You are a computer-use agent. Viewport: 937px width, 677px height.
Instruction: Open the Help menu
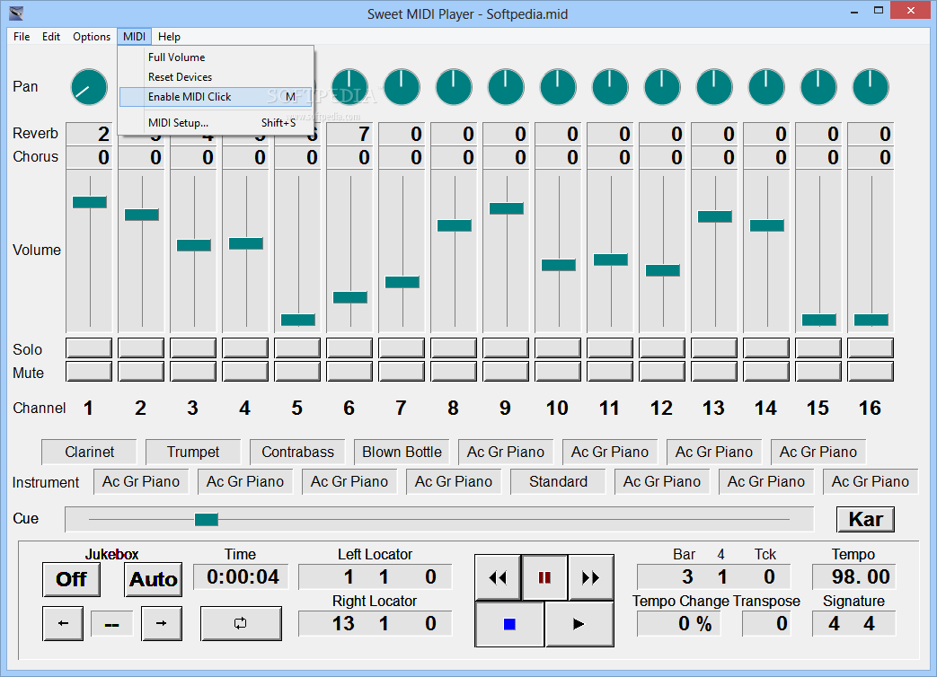[169, 37]
